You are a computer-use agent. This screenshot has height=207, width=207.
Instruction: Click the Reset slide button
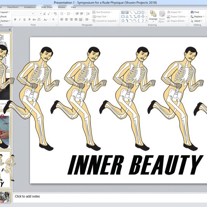coord(3,17)
